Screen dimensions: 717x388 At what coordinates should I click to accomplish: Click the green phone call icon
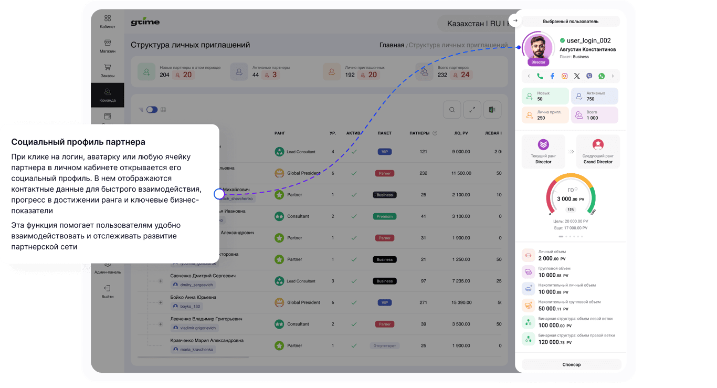[540, 76]
